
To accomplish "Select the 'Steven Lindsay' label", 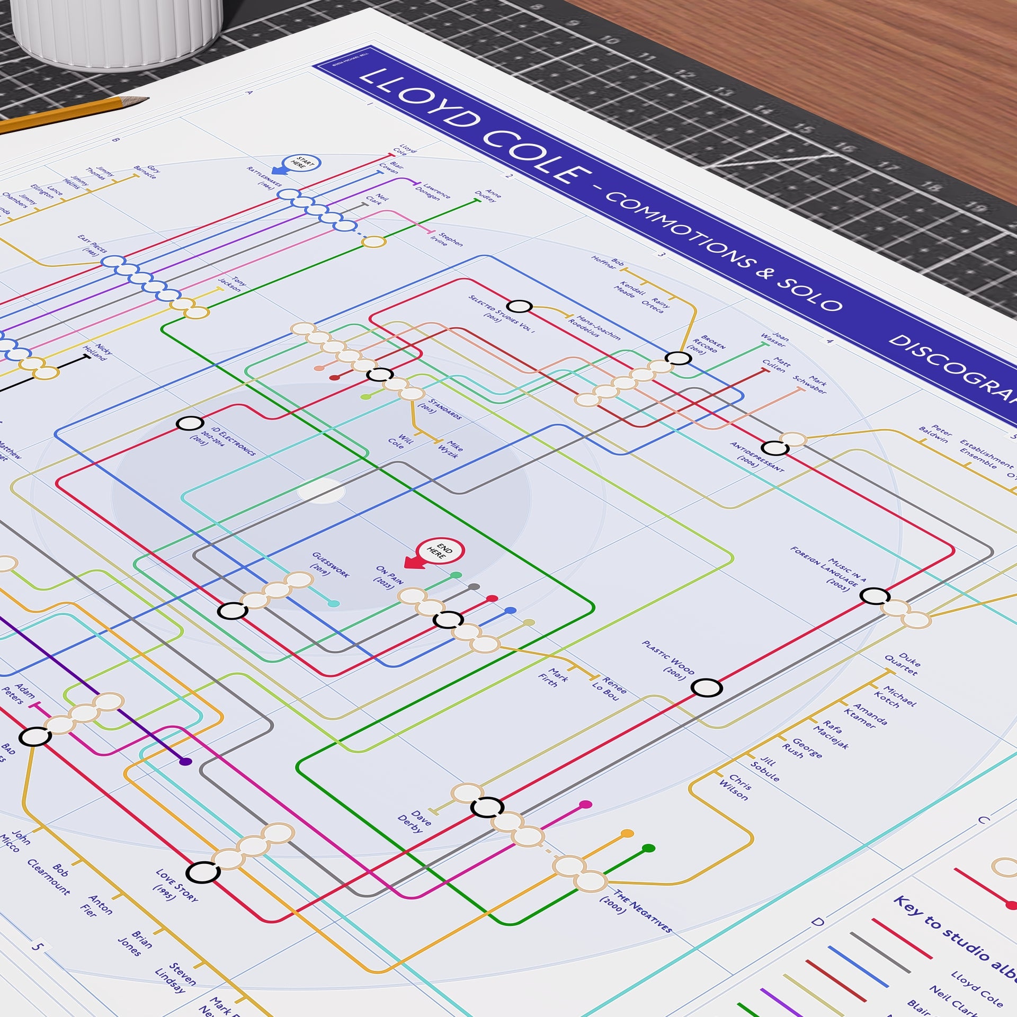I will (x=175, y=978).
